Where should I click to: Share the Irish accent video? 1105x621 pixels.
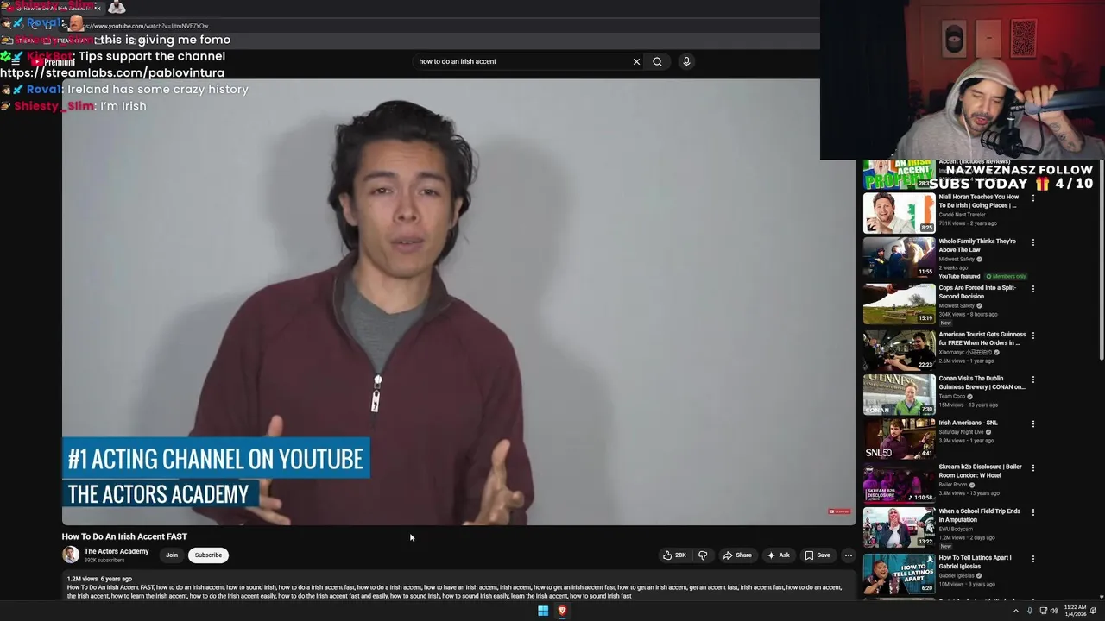point(737,555)
